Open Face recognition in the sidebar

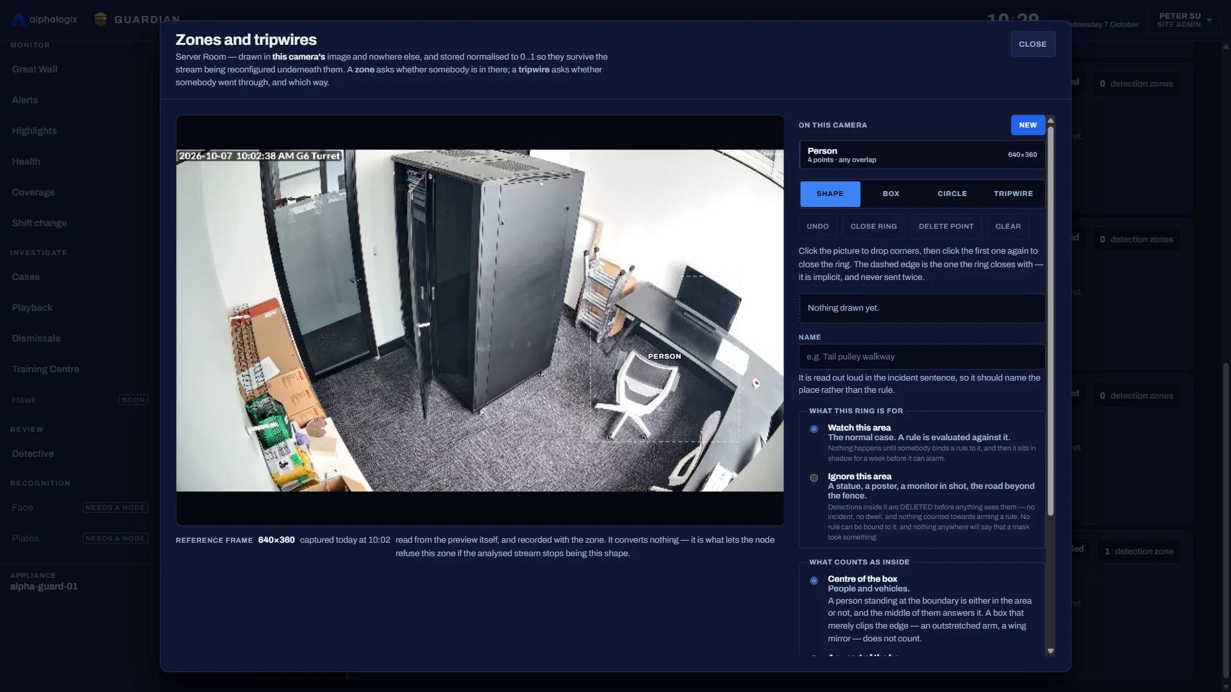22,507
